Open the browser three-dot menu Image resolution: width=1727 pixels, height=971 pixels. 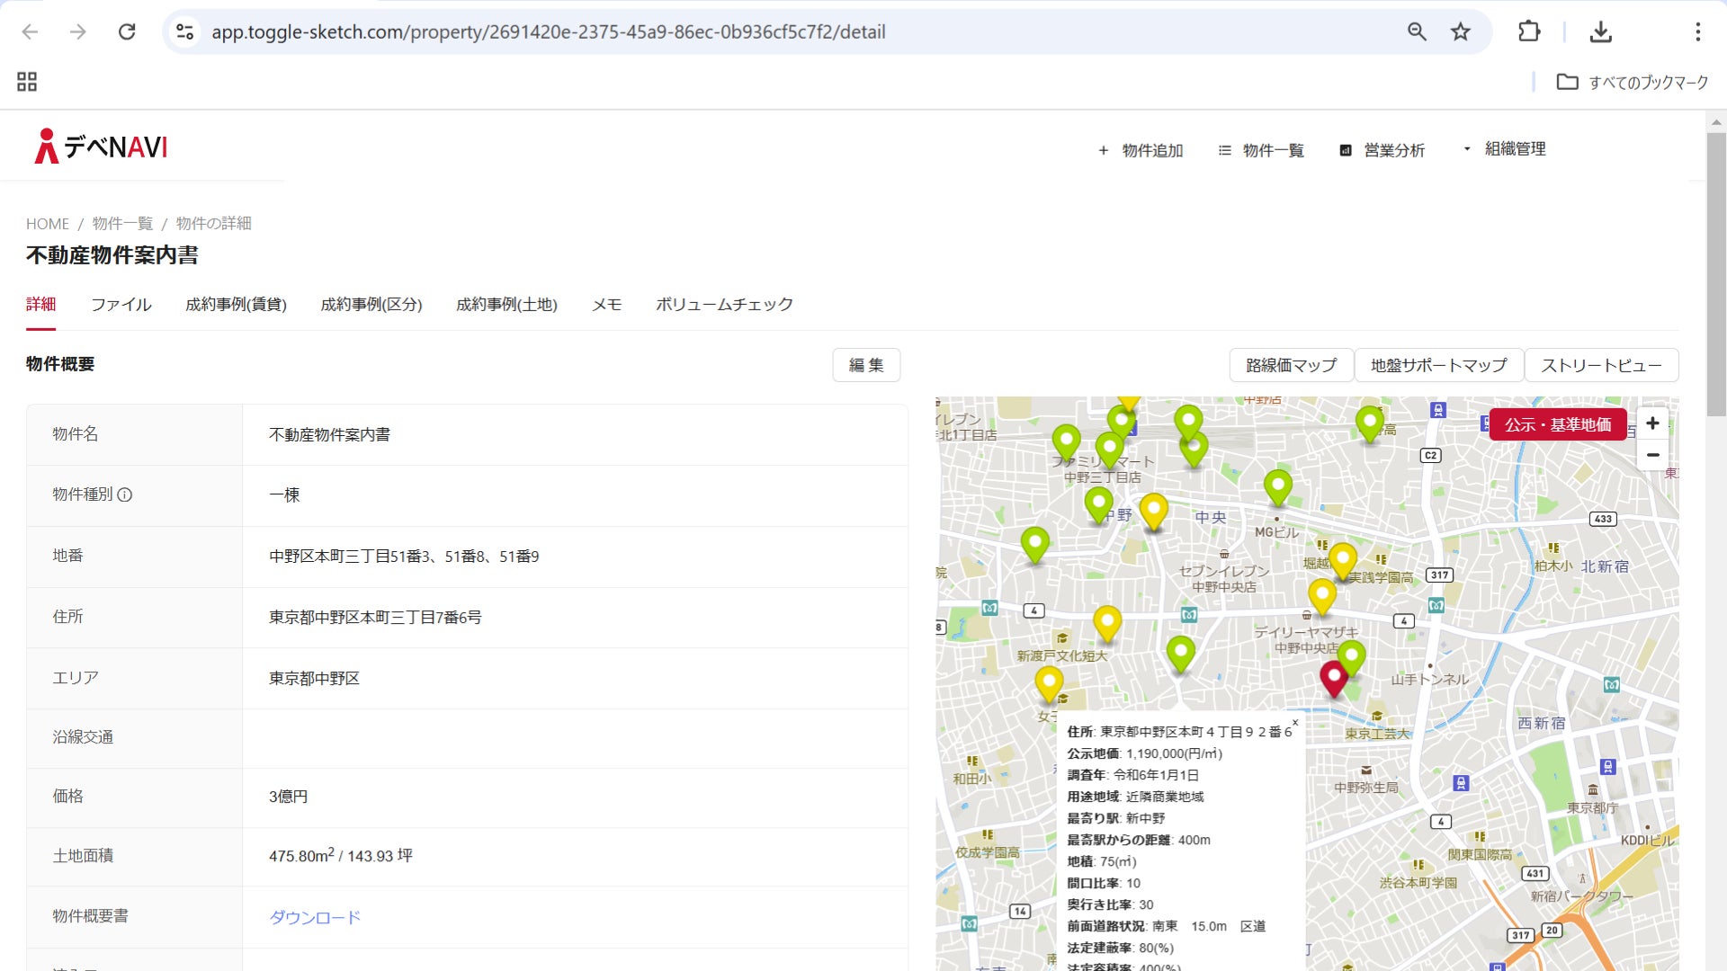[1697, 32]
